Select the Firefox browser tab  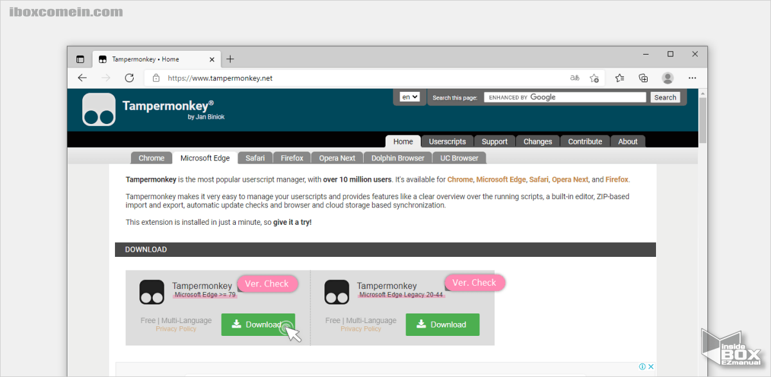coord(292,158)
